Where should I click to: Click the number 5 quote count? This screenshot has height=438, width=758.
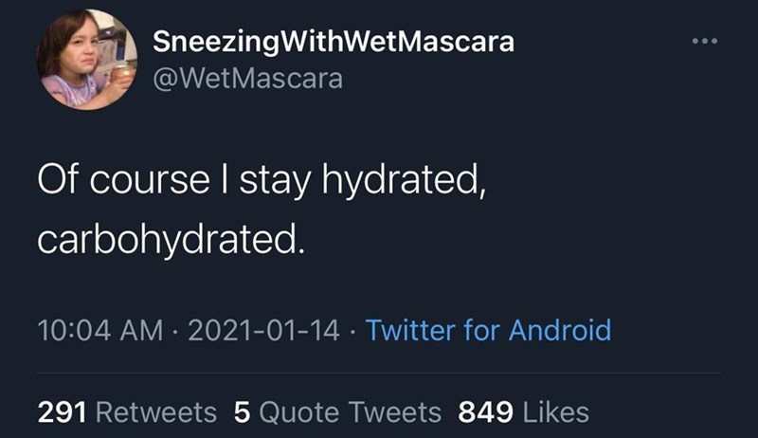pos(241,412)
